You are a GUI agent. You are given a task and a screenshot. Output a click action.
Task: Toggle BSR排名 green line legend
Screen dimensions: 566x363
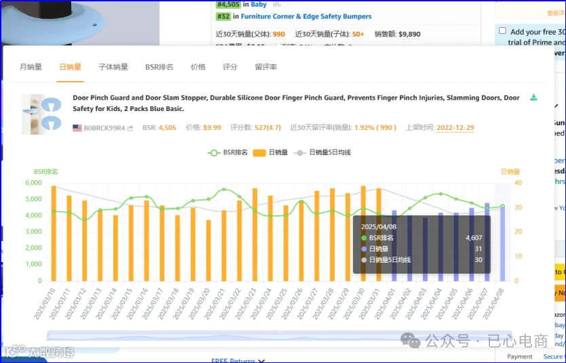227,152
